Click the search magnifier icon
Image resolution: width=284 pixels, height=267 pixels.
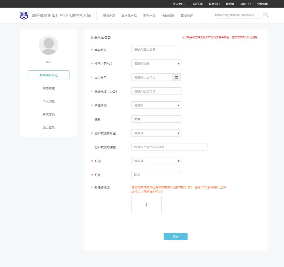(266, 15)
